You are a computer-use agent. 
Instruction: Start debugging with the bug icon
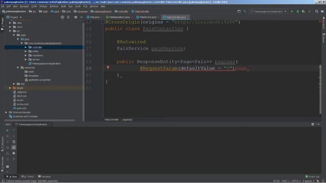tap(297, 11)
